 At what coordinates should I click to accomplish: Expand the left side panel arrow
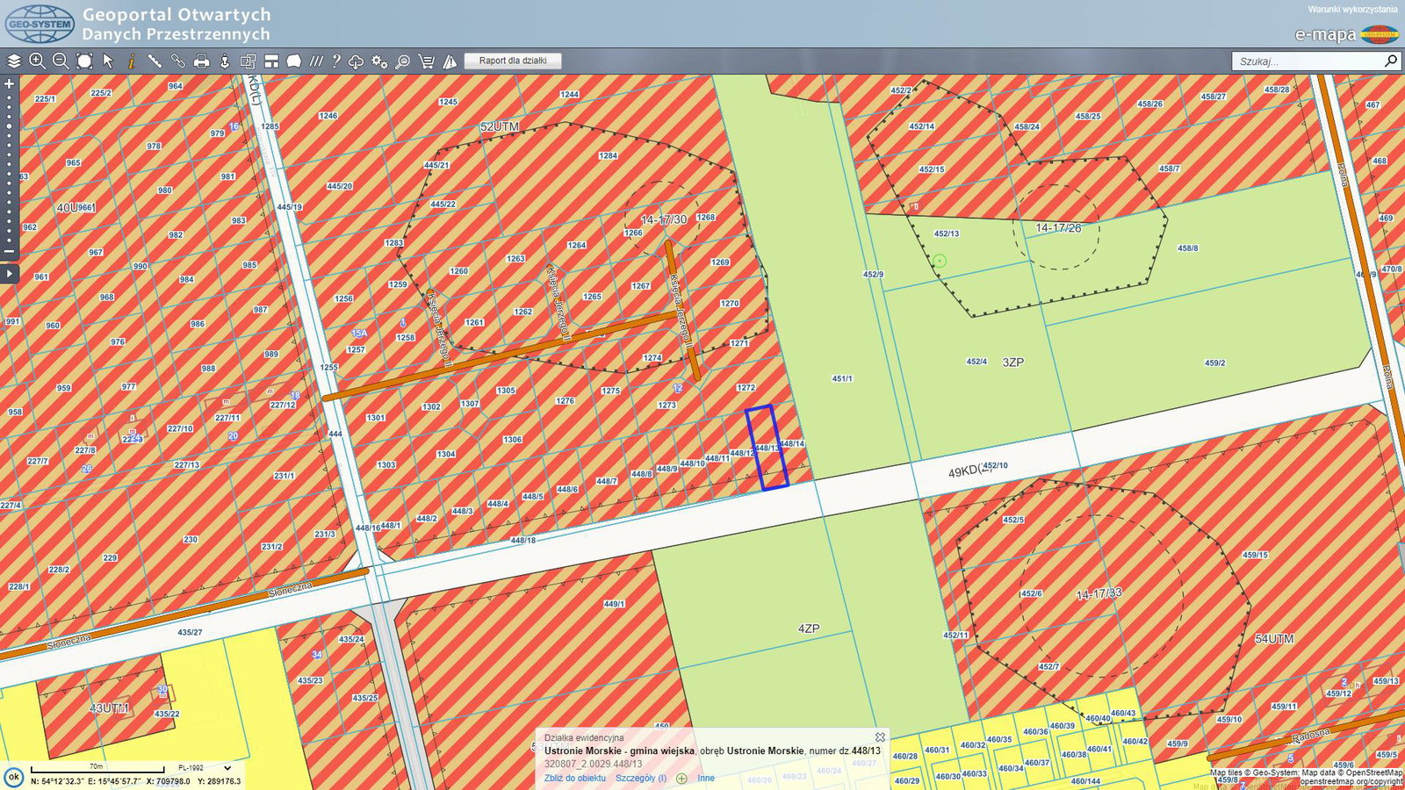coord(10,274)
